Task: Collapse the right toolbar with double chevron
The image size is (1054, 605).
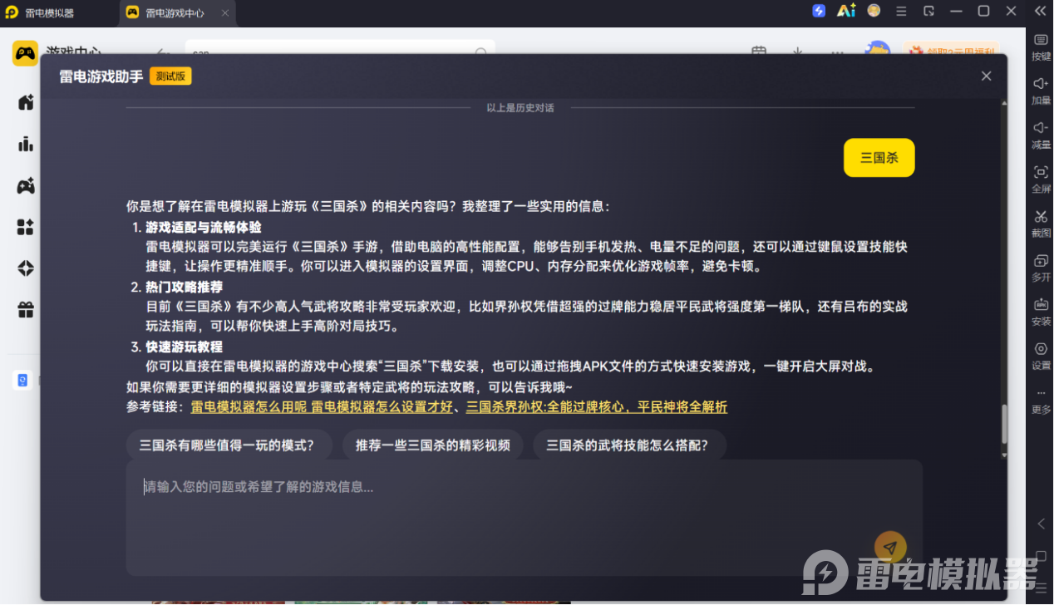Action: point(1040,11)
